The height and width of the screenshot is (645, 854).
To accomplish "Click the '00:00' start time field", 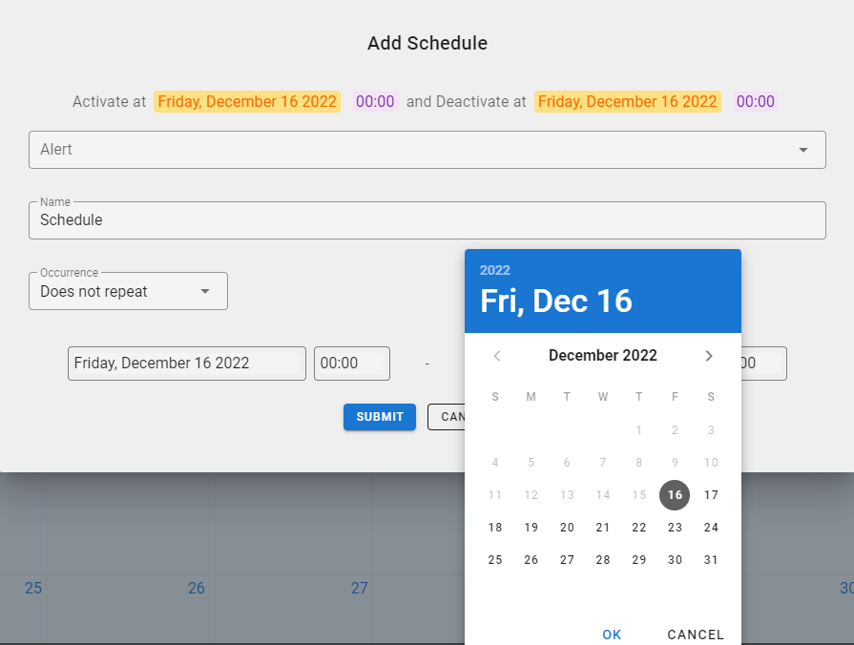I will click(x=351, y=364).
